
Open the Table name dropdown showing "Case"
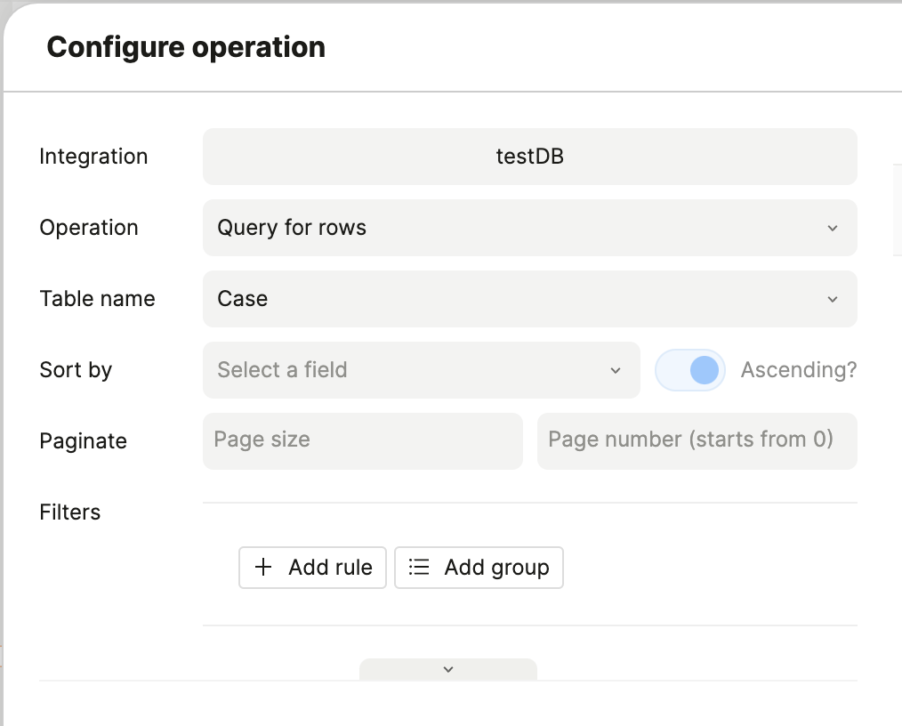click(x=516, y=299)
